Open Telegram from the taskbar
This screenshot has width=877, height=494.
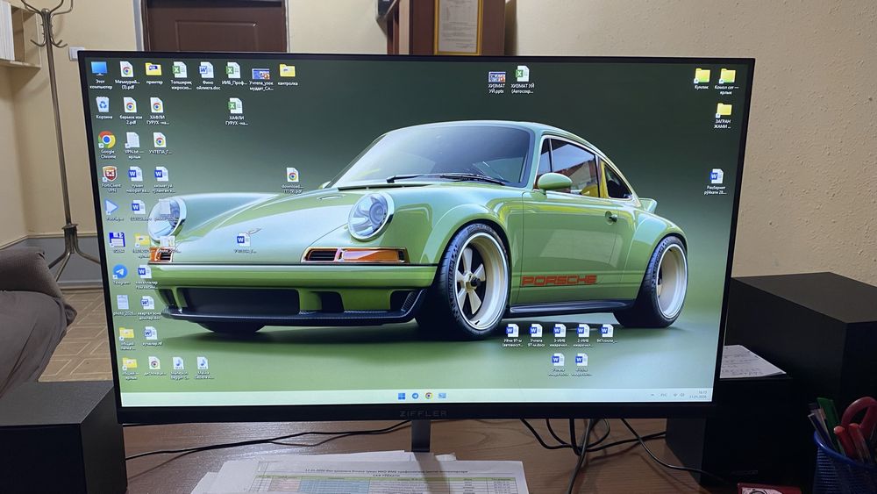point(415,396)
